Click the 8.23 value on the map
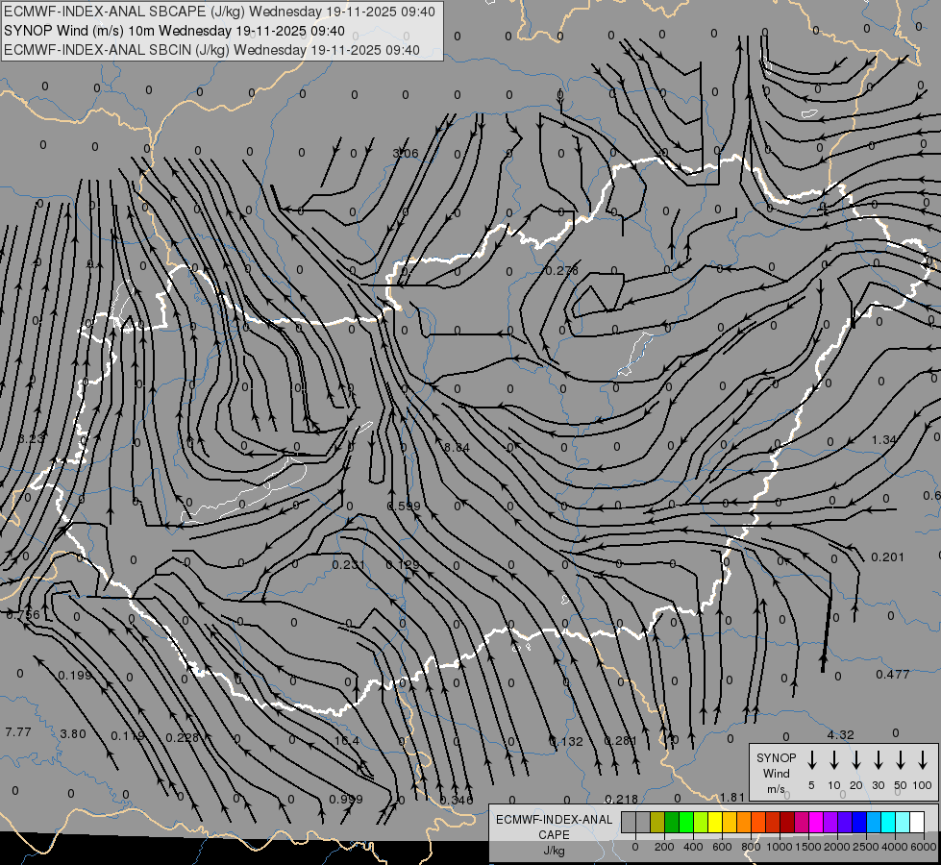The width and height of the screenshot is (941, 865). point(31,439)
